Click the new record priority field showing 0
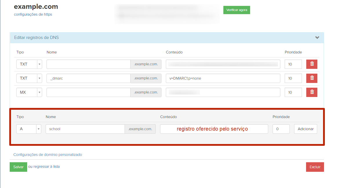Viewport: 348px width, 188px height. [x=281, y=129]
